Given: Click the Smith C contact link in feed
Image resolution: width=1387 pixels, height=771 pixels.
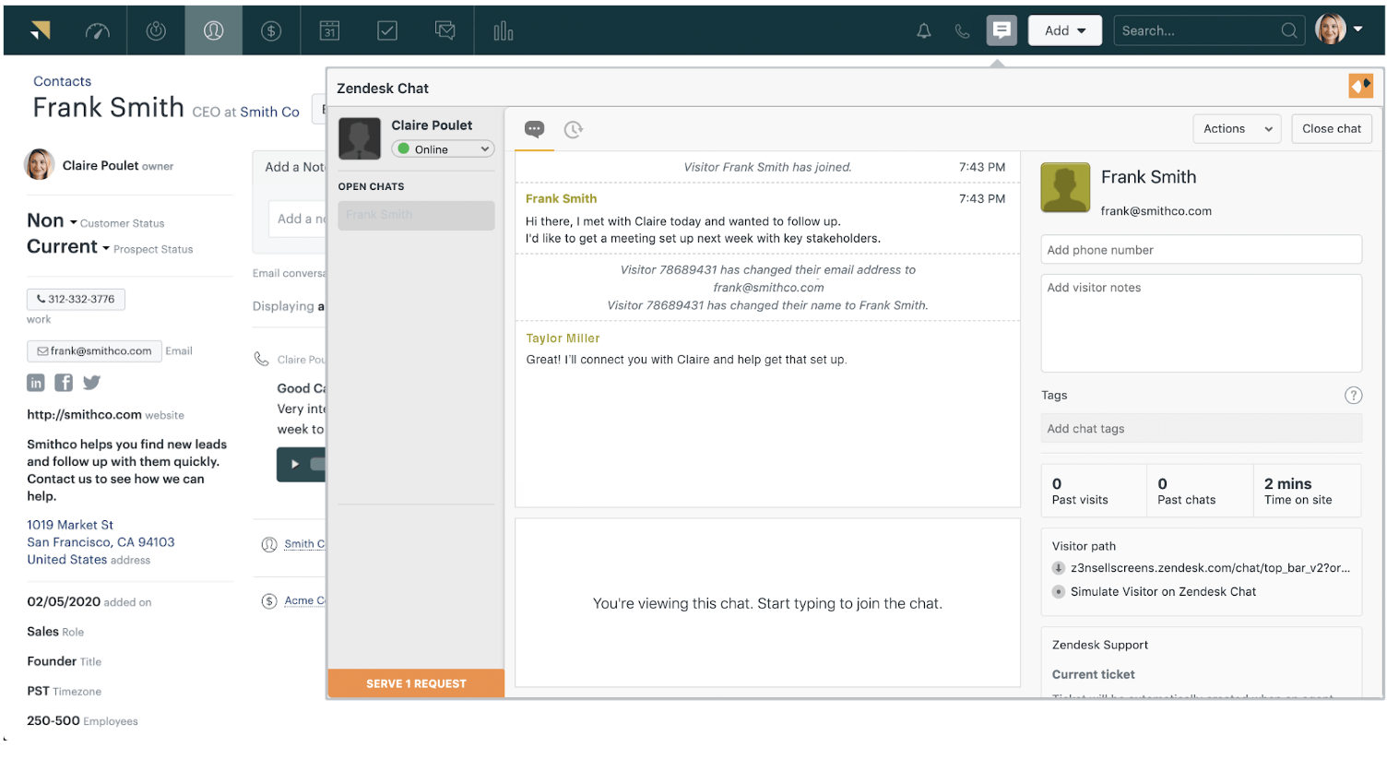Looking at the screenshot, I should coord(304,544).
